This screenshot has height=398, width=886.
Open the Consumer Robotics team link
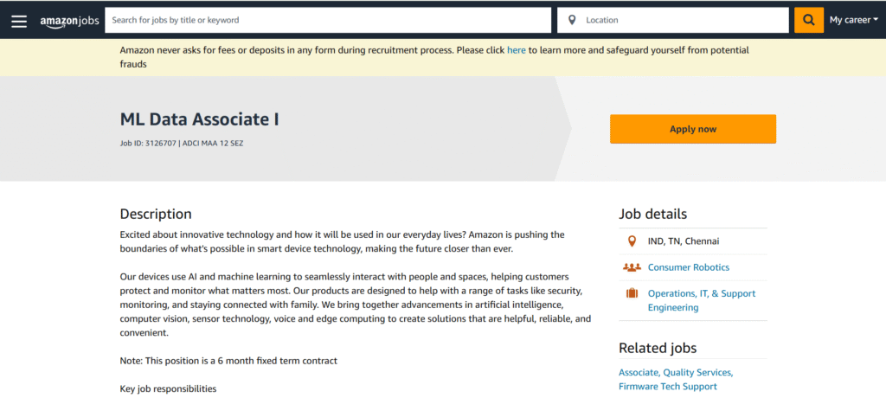pyautogui.click(x=688, y=267)
